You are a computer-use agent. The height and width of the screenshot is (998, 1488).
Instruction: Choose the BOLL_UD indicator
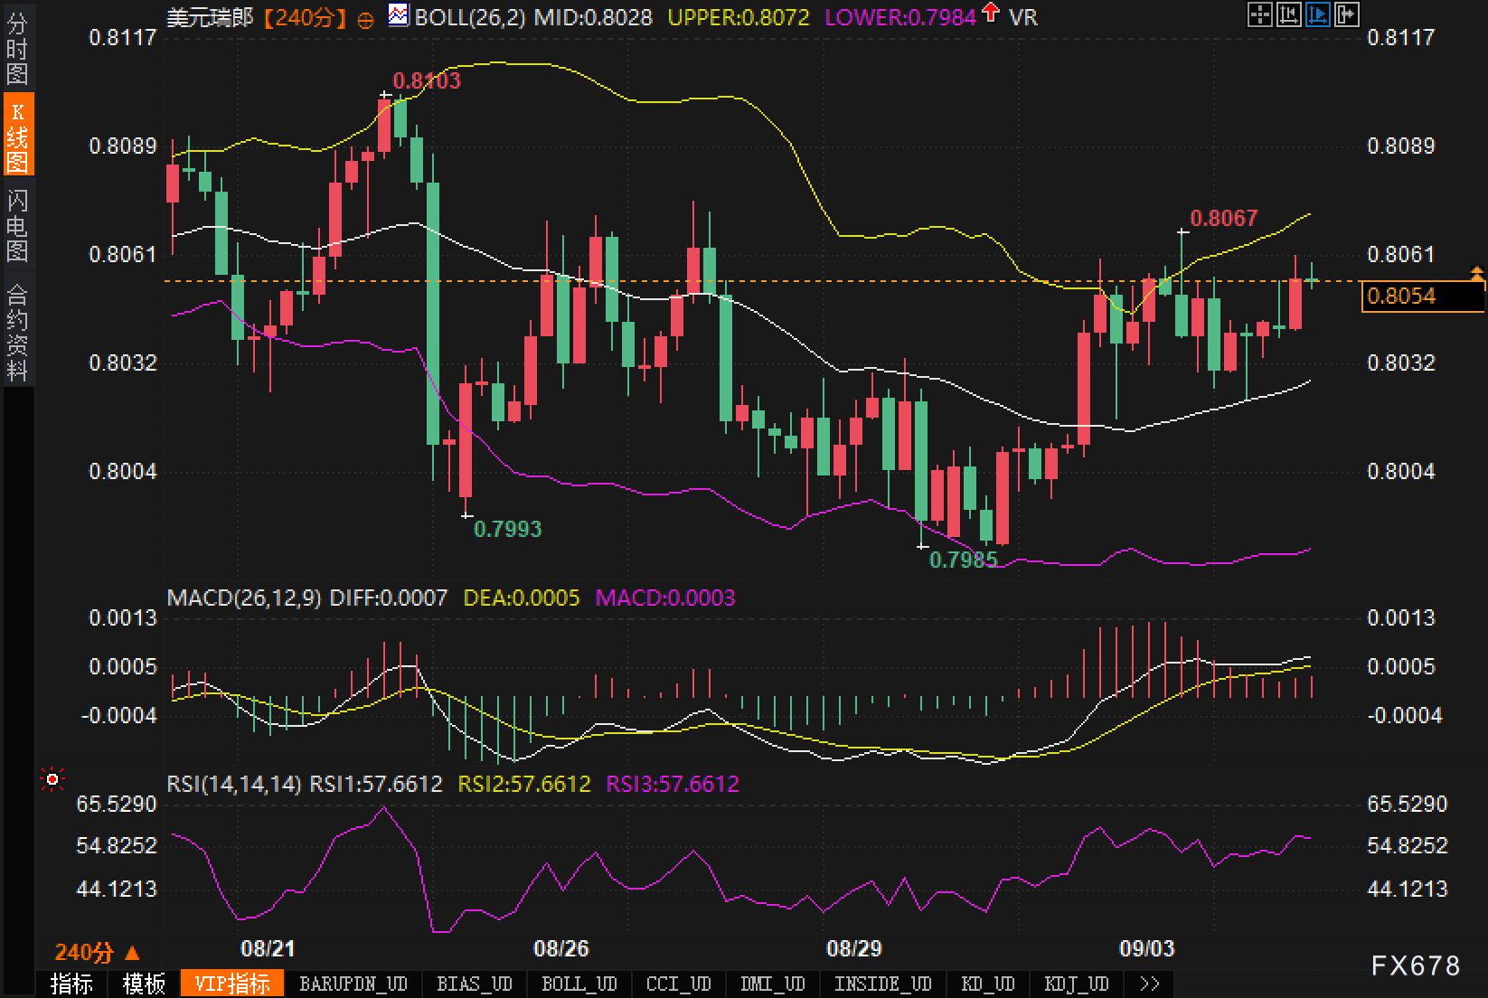tap(579, 984)
